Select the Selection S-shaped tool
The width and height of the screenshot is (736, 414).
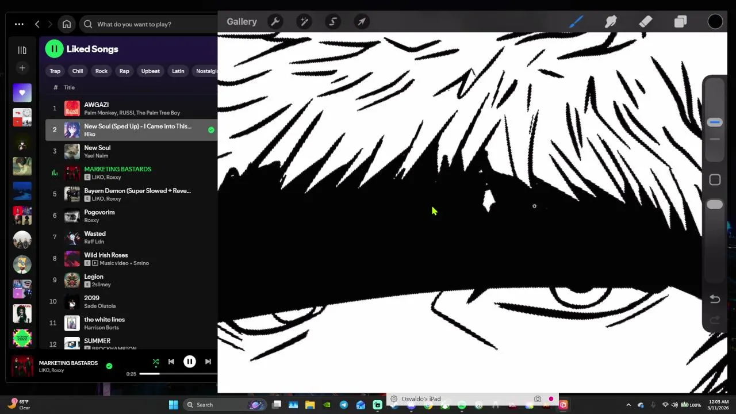pyautogui.click(x=333, y=22)
